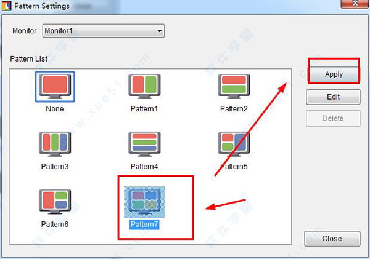Viewport: 370px width, 259px height.
Task: Choose the Pattern7 four-quadrant layout icon
Action: pyautogui.click(x=144, y=202)
